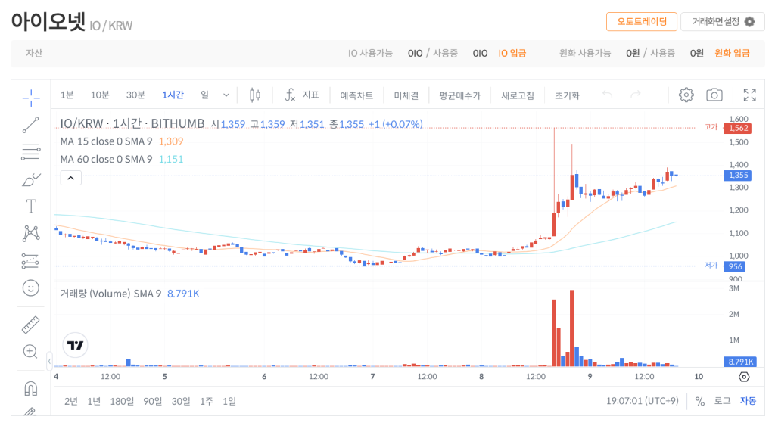Toggle the magnet snap mode
This screenshot has height=432, width=775.
click(x=30, y=389)
